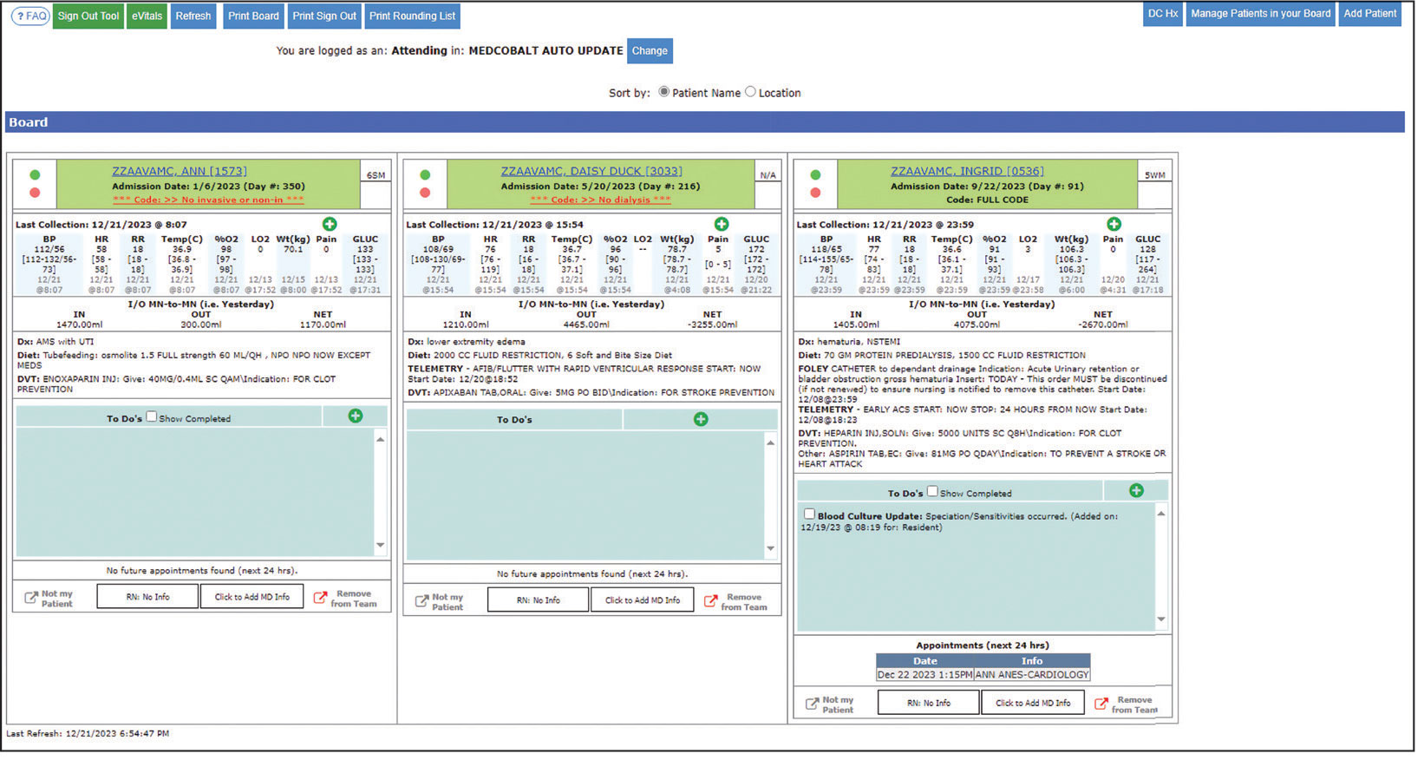Check Show Completed on INGRID's To Do's
Viewport: 1424px width, 760px height.
(932, 492)
